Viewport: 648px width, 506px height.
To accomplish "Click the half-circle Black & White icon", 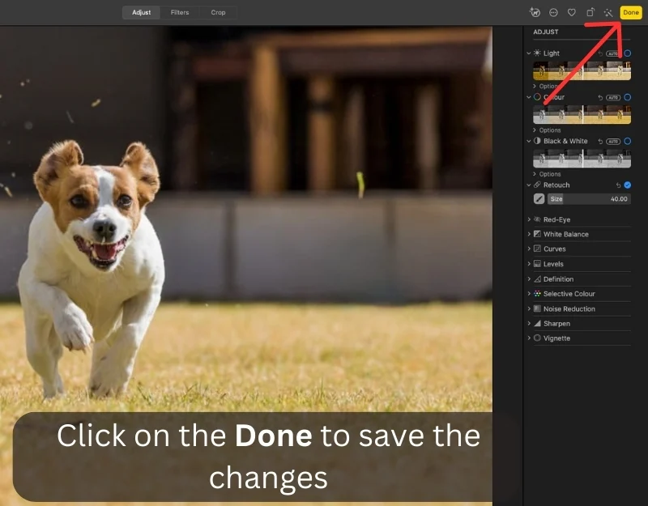I will point(537,141).
